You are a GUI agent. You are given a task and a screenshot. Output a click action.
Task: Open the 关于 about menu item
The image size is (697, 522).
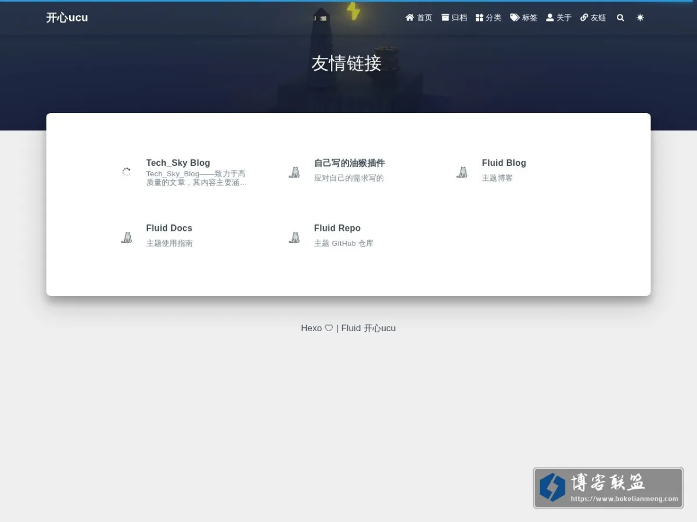pyautogui.click(x=559, y=18)
